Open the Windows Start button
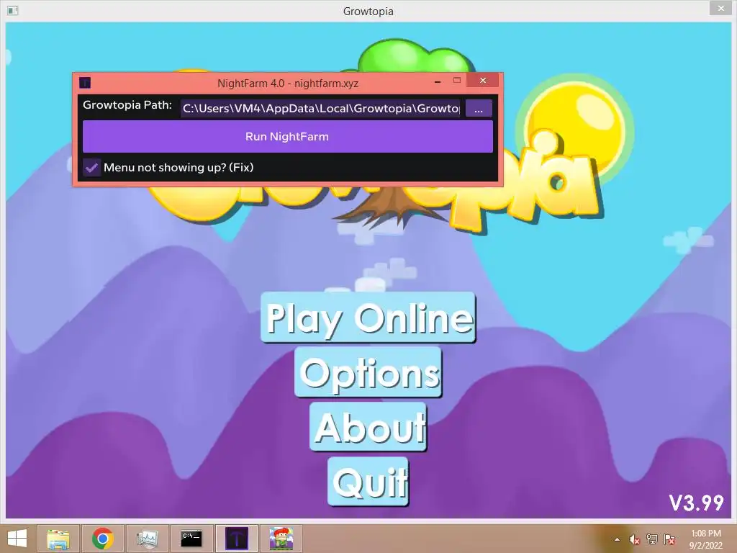This screenshot has height=553, width=737. coord(17,539)
